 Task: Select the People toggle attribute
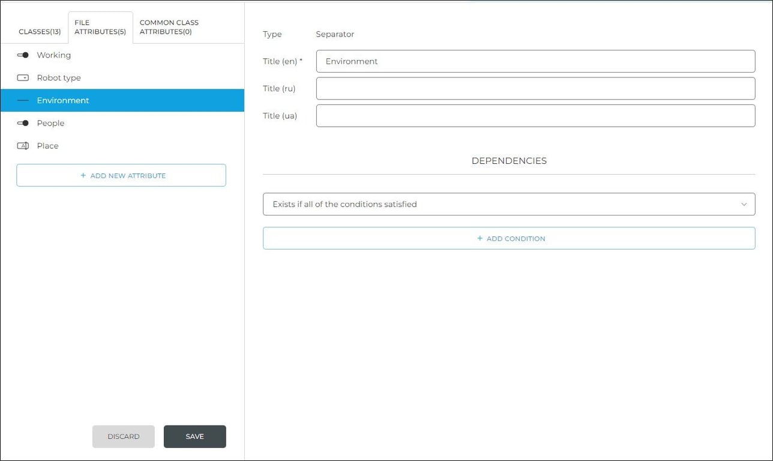click(x=50, y=123)
